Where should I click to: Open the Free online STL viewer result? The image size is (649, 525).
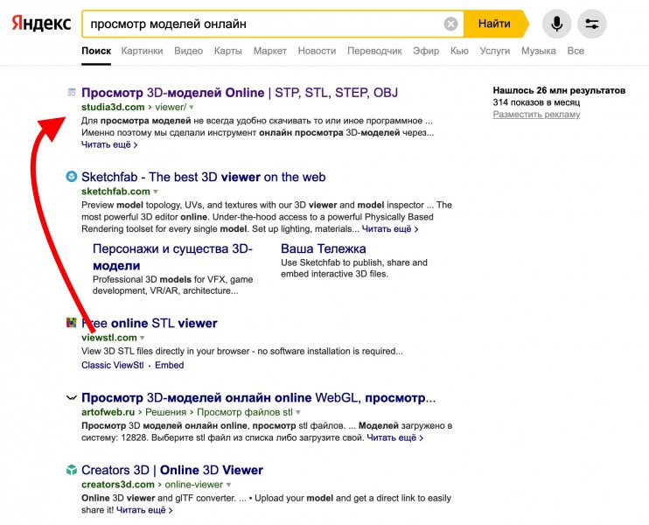[150, 323]
